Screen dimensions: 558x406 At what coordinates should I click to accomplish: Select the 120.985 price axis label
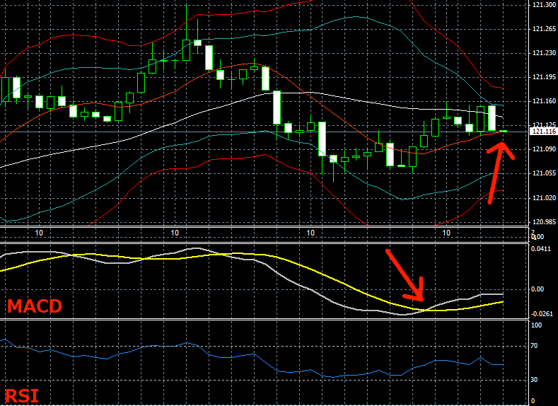544,221
